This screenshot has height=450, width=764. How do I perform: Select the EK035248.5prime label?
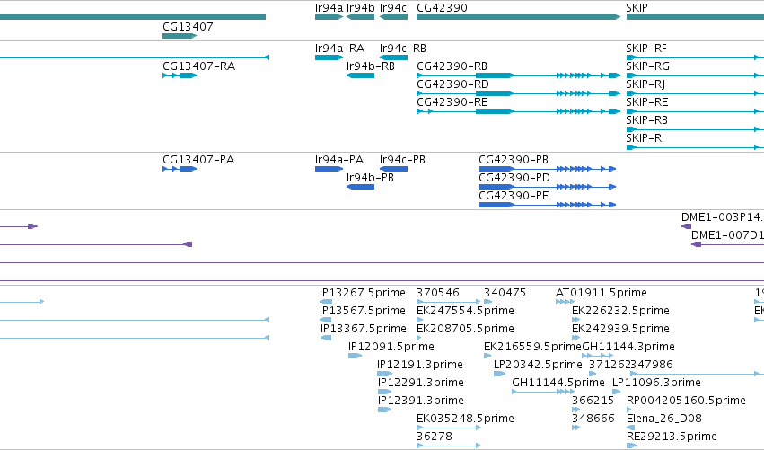click(465, 419)
